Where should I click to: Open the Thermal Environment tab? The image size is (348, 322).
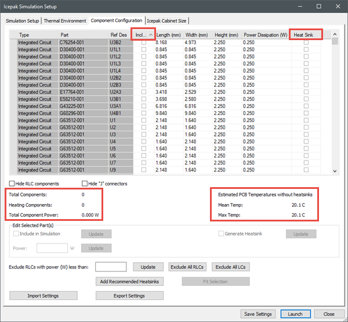[65, 21]
